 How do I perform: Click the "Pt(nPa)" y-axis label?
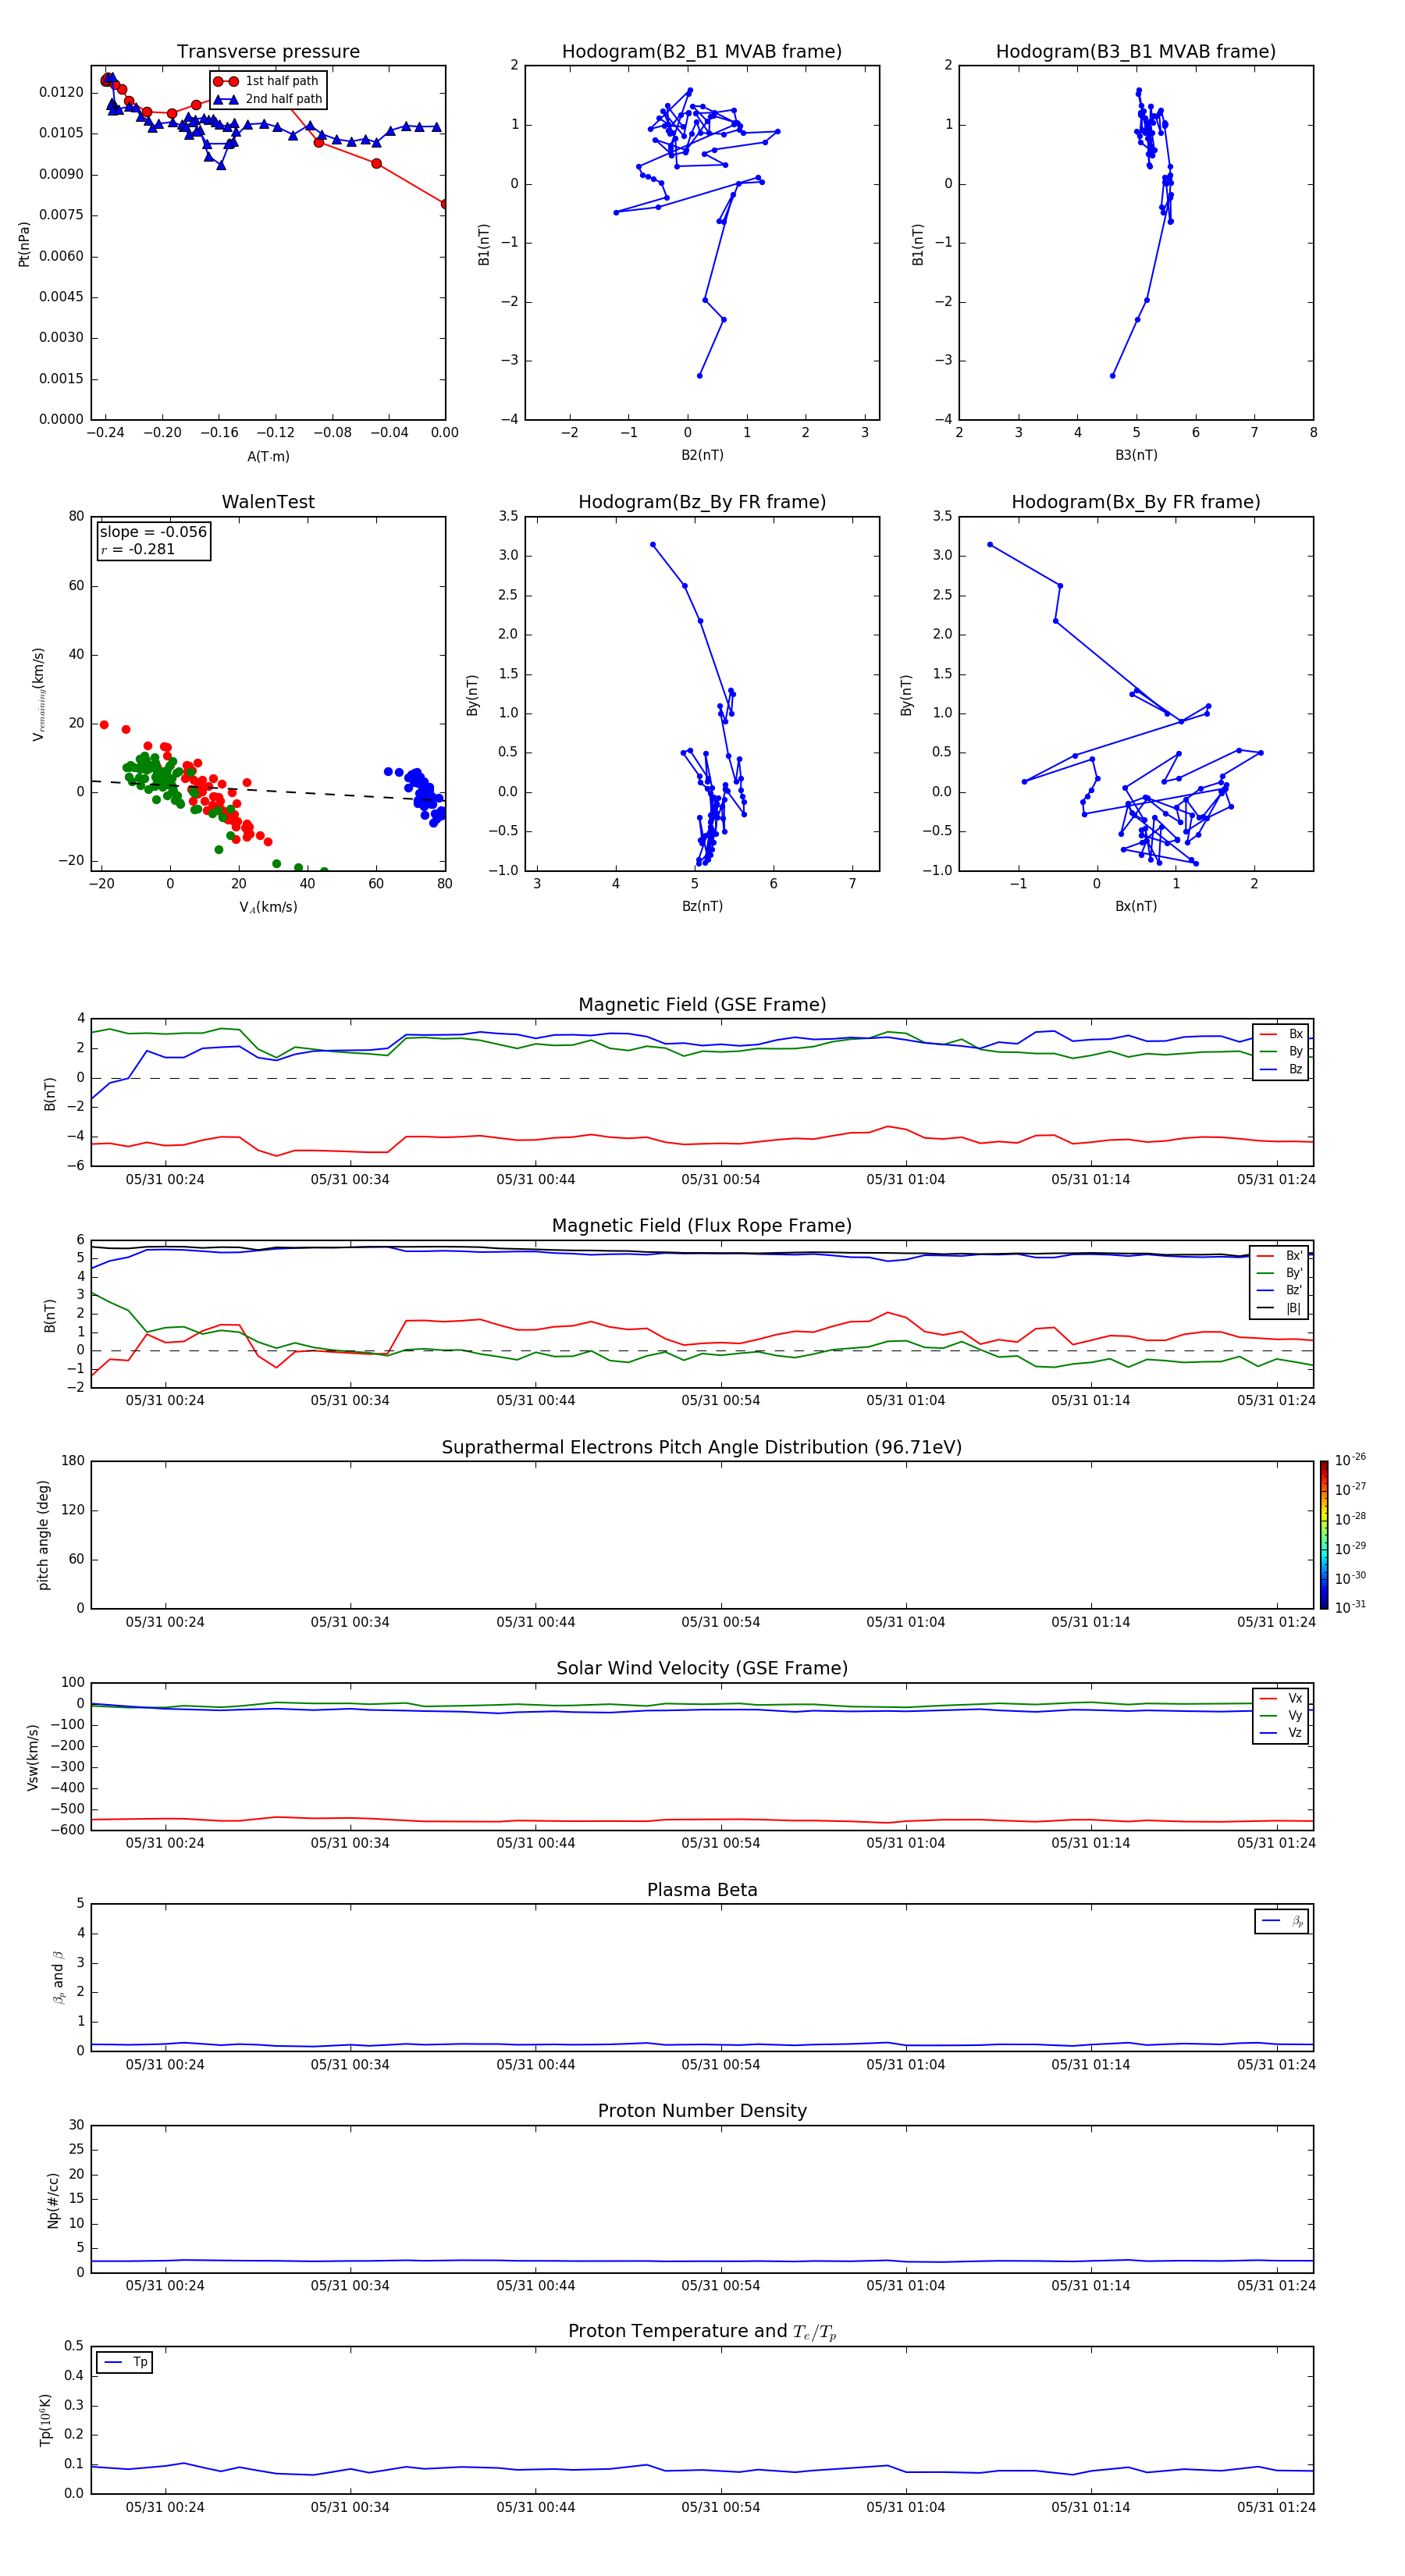[x=24, y=244]
